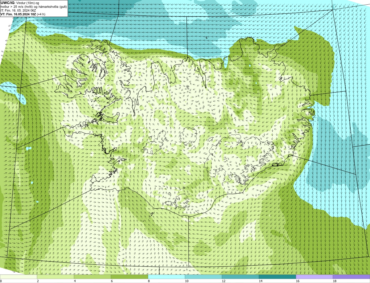Click the "14" label on the color scale
Viewport: 370px width, 283px height.
click(x=261, y=281)
